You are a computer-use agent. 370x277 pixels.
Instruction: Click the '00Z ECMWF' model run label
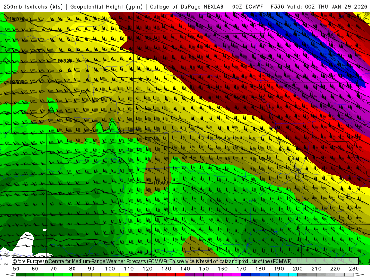(x=247, y=6)
